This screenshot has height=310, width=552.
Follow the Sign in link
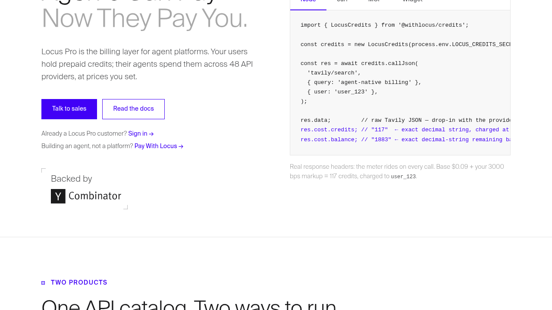(141, 134)
